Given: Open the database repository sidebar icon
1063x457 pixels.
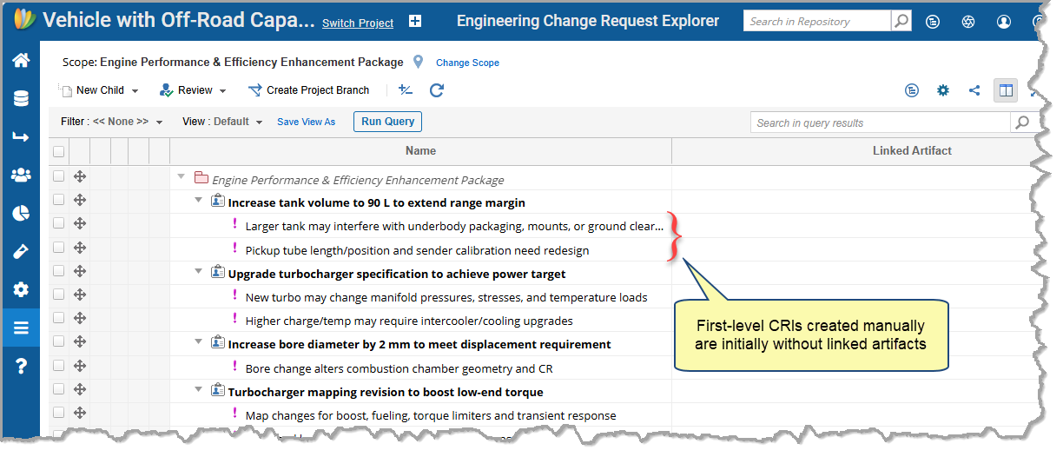Looking at the screenshot, I should [x=20, y=99].
